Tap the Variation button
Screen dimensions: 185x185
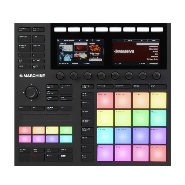pos(88,122)
